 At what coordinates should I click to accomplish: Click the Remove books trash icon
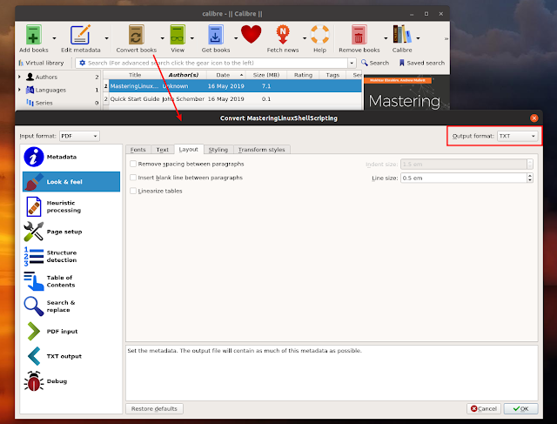pos(359,35)
